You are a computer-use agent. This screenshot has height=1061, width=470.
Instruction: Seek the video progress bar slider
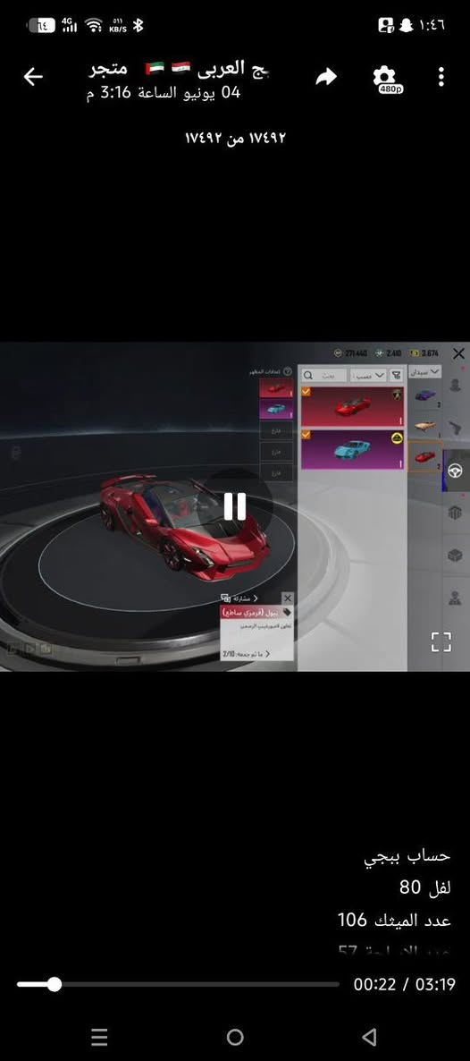55,984
